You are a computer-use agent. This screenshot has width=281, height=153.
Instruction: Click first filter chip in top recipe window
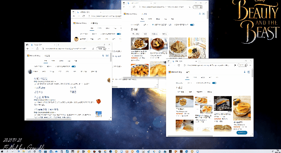[136, 34]
